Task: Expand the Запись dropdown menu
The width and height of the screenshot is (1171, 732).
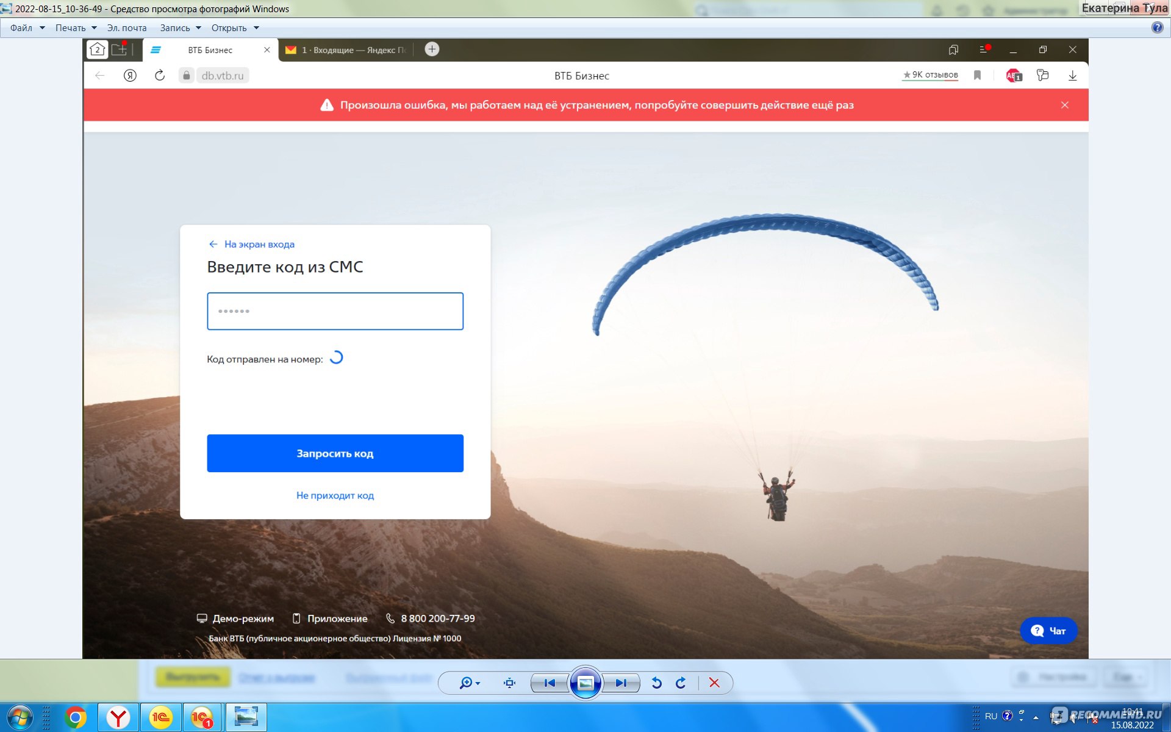Action: pos(181,28)
